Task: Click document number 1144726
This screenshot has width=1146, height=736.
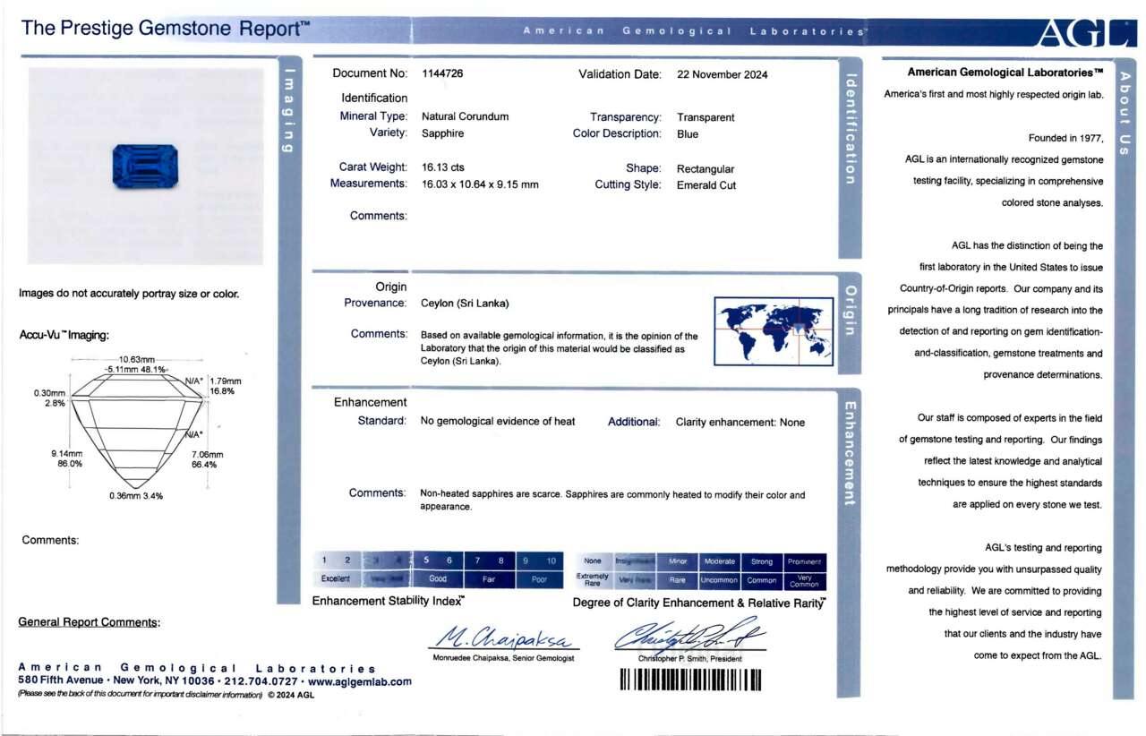Action: 442,74
